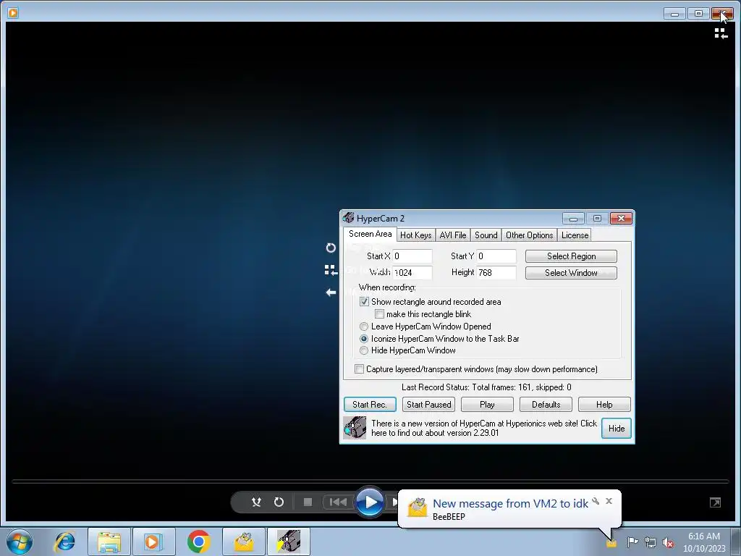The image size is (741, 556).
Task: Click Windows Media Player taskbar button
Action: click(x=153, y=542)
